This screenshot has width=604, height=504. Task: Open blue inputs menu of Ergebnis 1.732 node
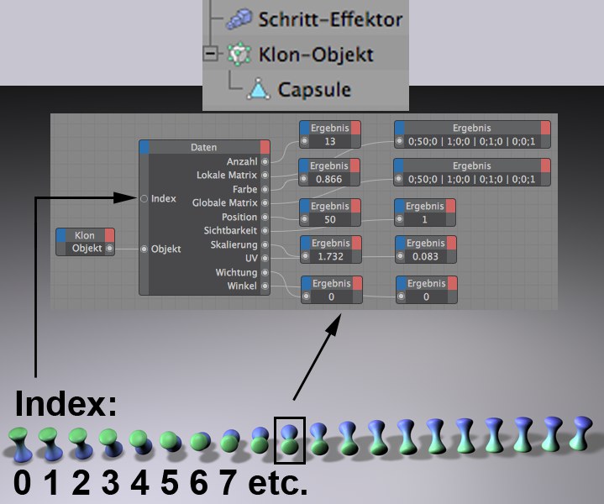306,243
